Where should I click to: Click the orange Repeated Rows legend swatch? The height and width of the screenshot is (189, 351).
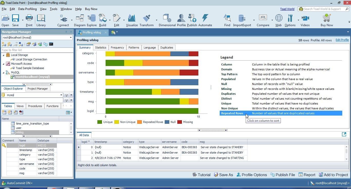(140, 122)
